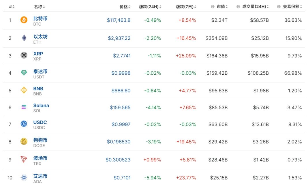Click the USDC price $0.9997
308x184 pixels.
tap(121, 124)
